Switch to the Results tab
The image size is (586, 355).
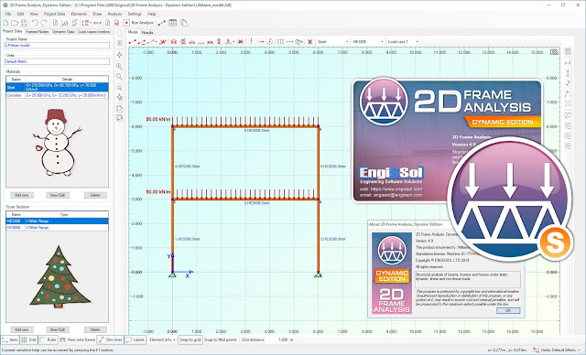pos(147,32)
